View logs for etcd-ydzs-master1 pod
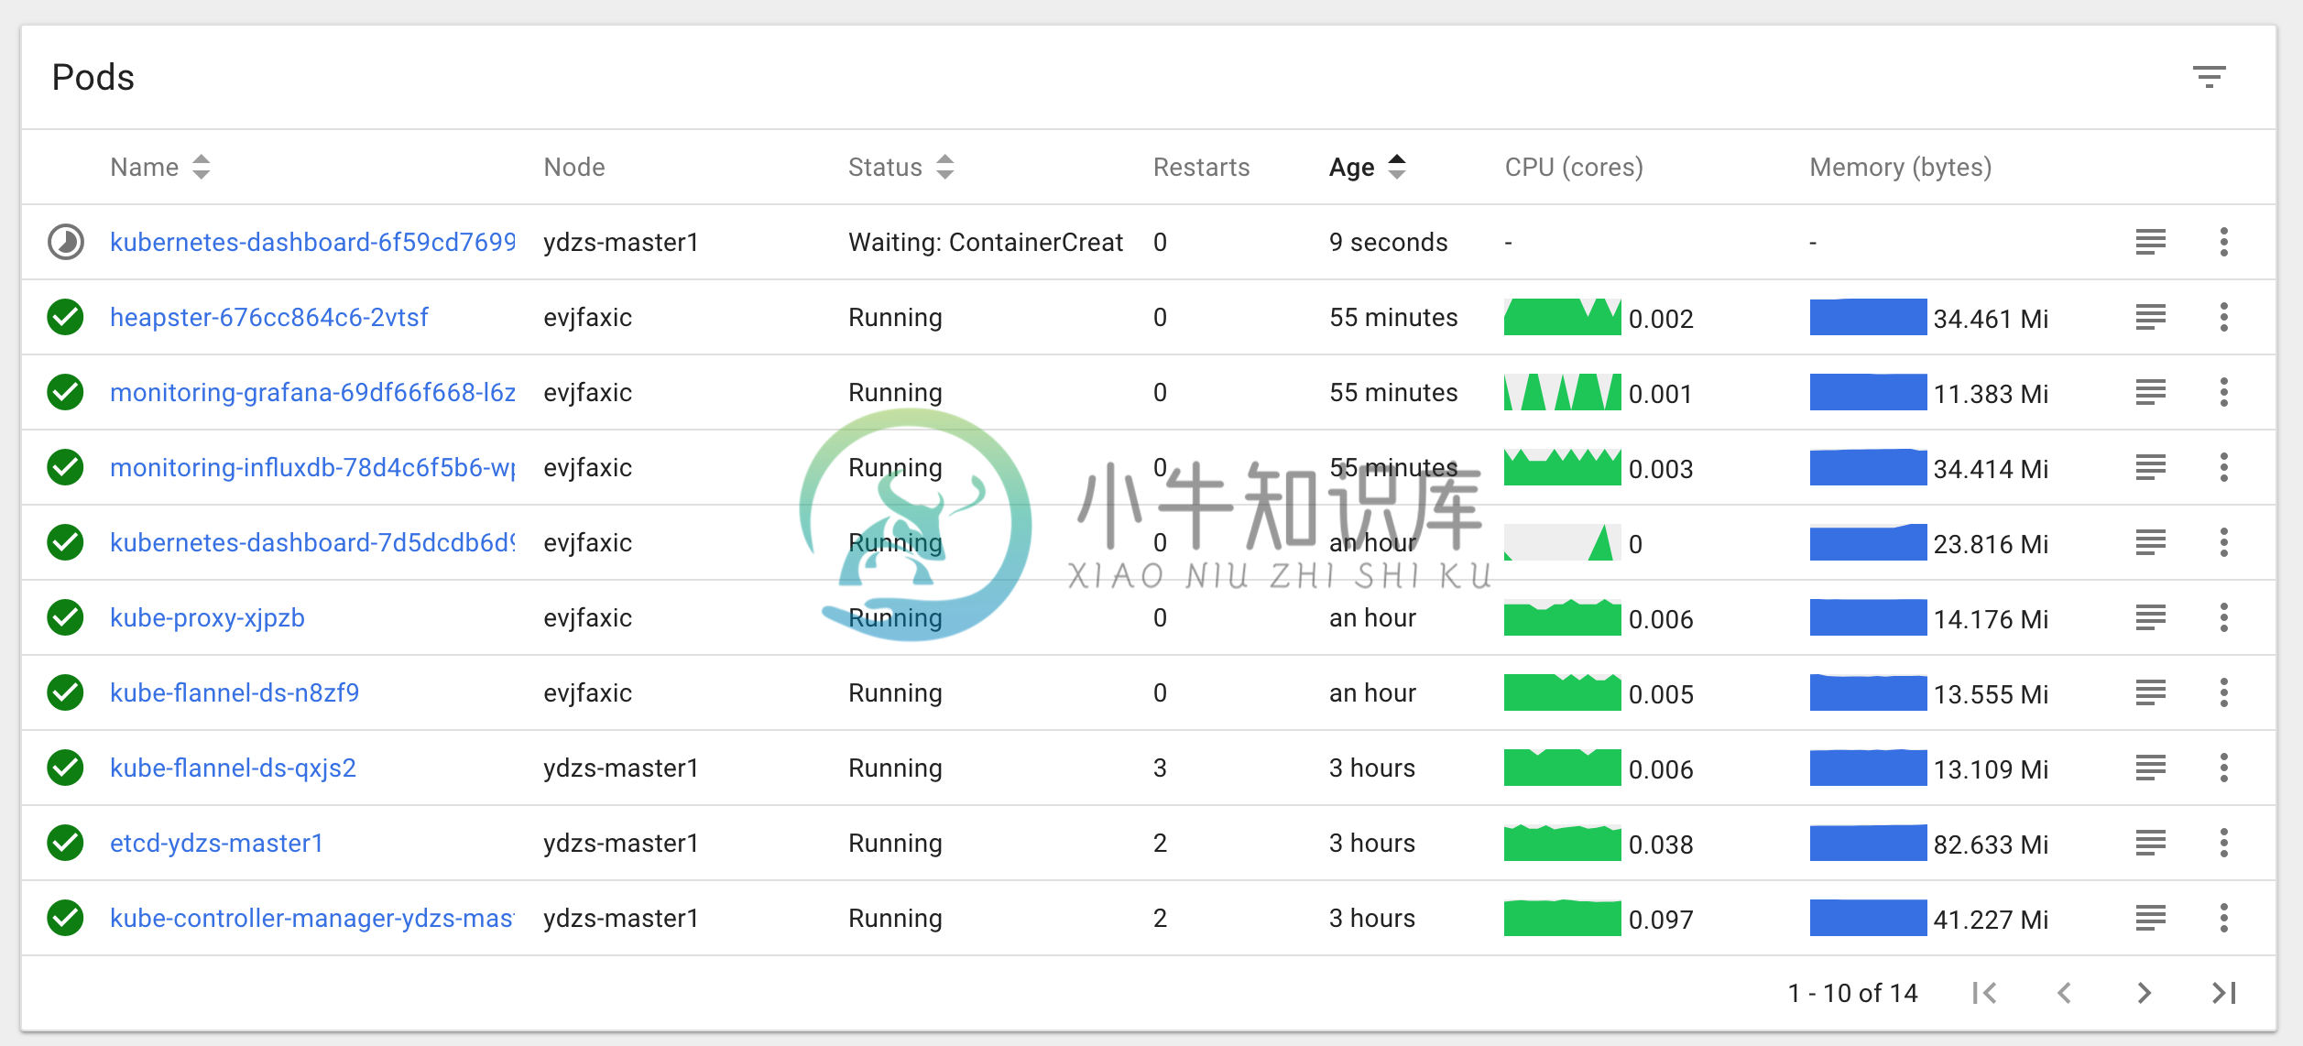The height and width of the screenshot is (1046, 2303). tap(2150, 843)
